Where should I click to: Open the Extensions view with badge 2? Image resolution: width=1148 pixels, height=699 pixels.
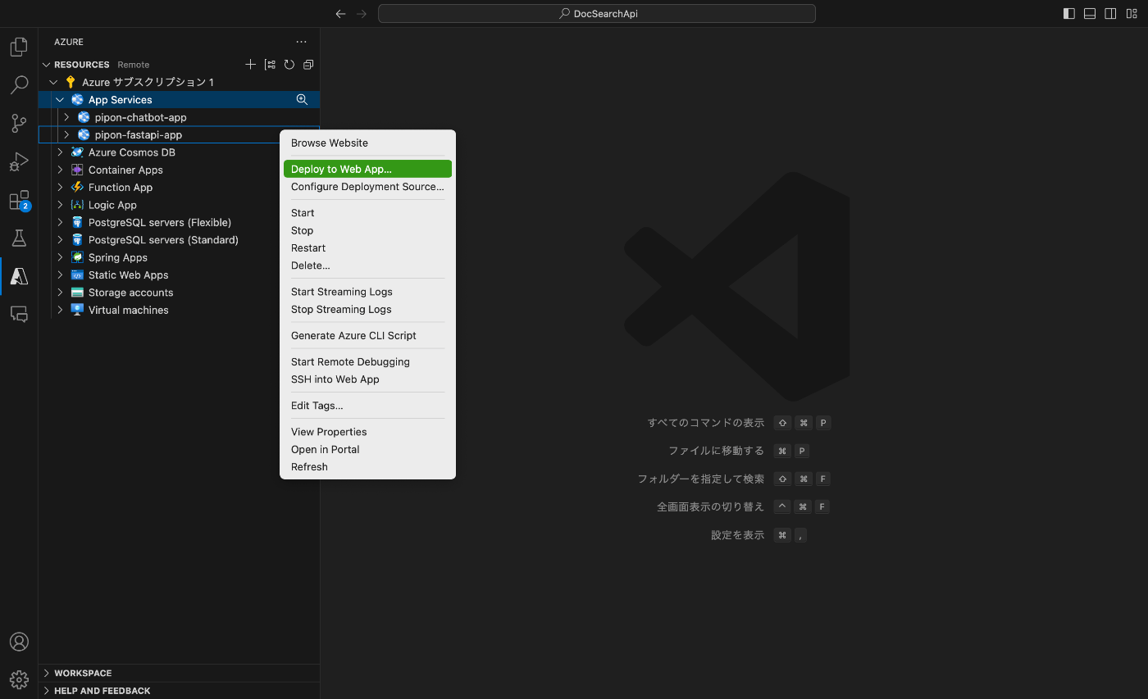coord(19,201)
